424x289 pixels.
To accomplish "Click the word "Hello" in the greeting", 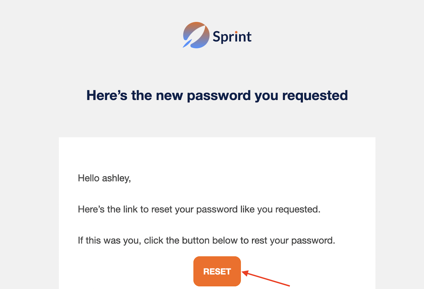I will 89,178.
